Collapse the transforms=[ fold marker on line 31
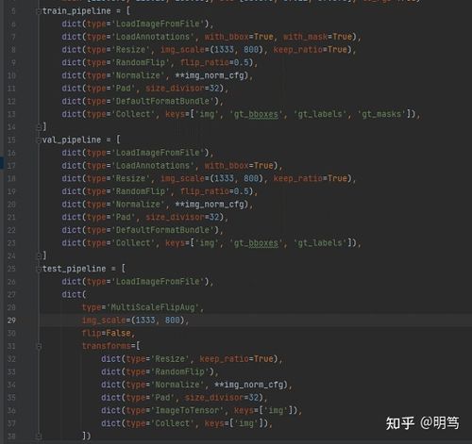472x444 pixels. [x=39, y=346]
